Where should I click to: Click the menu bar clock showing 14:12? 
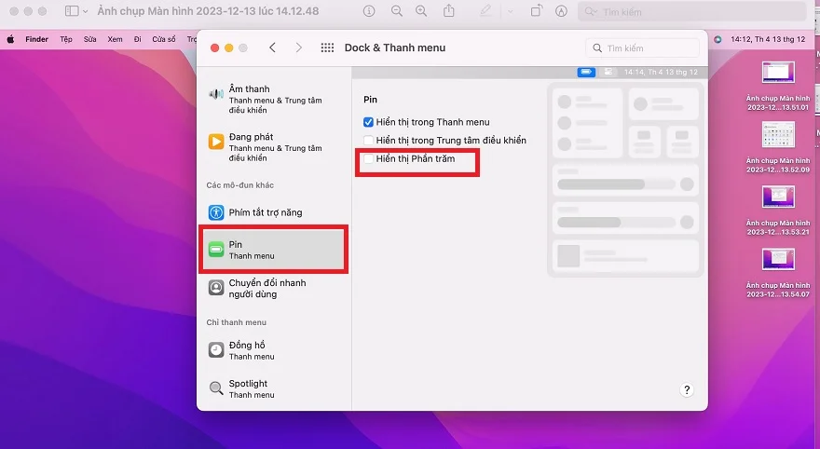(768, 39)
